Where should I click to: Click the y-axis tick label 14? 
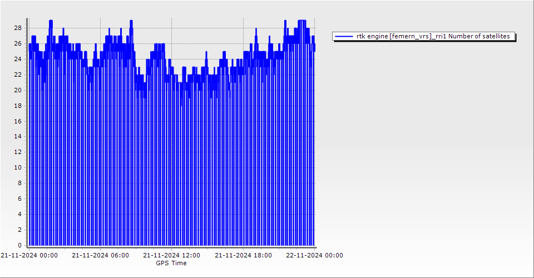coord(18,136)
